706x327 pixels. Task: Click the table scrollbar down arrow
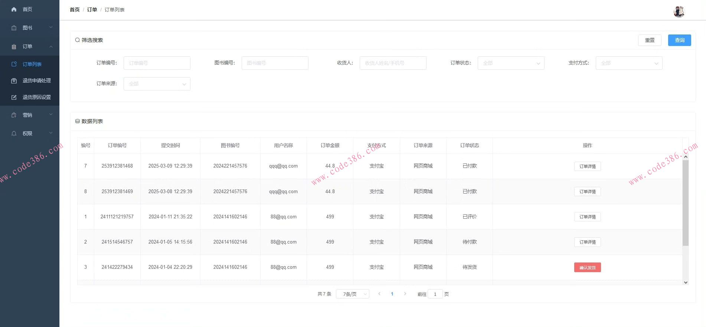(x=686, y=283)
